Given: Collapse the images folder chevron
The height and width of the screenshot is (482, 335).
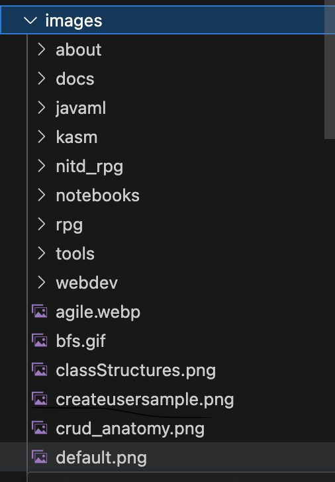Looking at the screenshot, I should (x=30, y=21).
